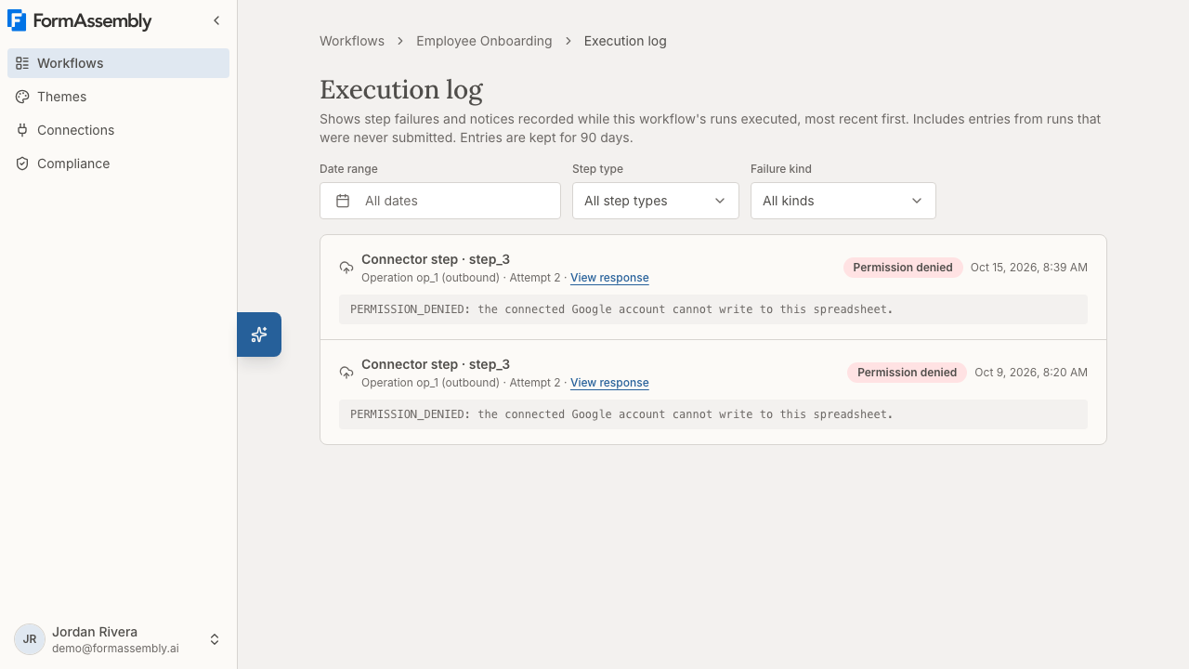Click Jordan Rivera user name
Image resolution: width=1189 pixels, height=669 pixels.
(95, 632)
